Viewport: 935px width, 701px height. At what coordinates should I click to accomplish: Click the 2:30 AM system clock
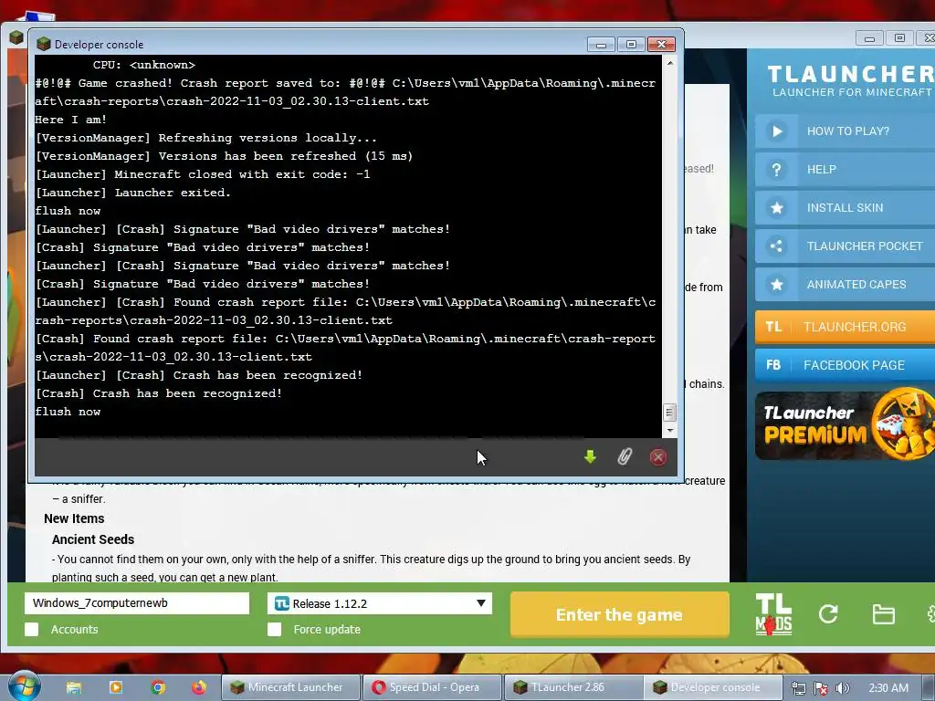(888, 688)
